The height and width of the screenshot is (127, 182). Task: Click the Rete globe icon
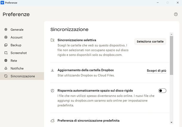tap(6, 61)
